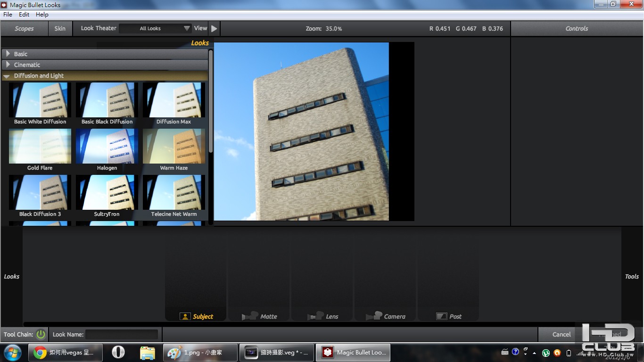This screenshot has width=644, height=362.
Task: Select the Camera stage icon
Action: pyautogui.click(x=374, y=316)
